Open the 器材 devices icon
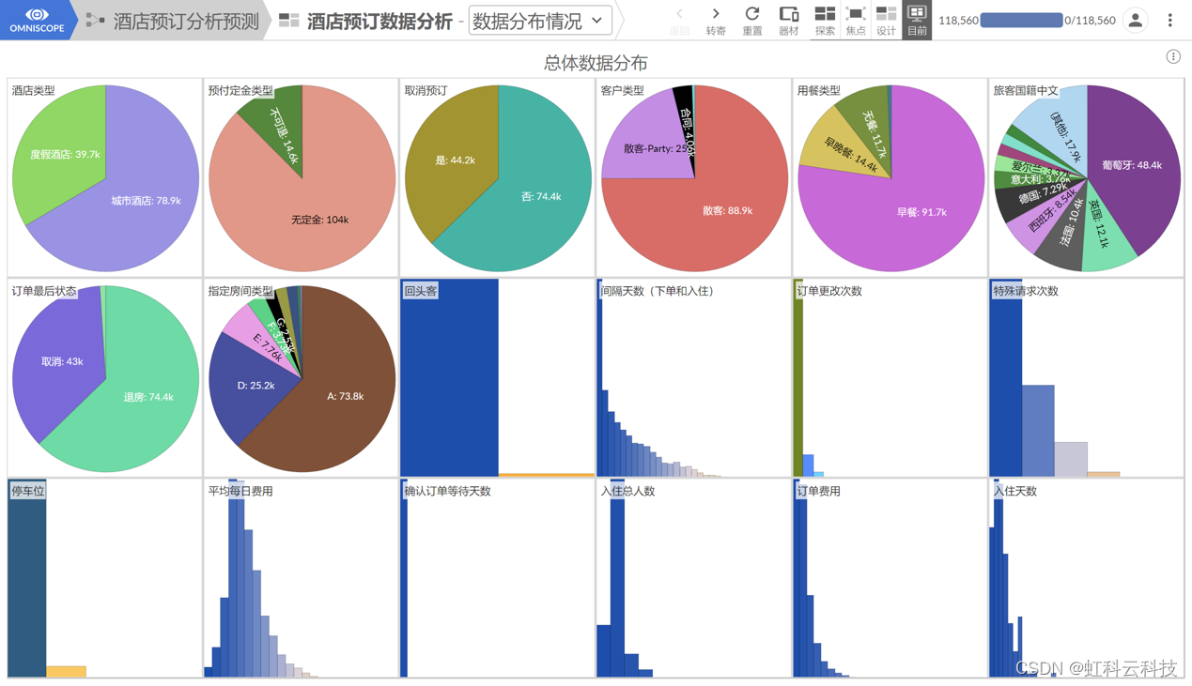Screen dimensions: 1192x686 click(x=789, y=14)
